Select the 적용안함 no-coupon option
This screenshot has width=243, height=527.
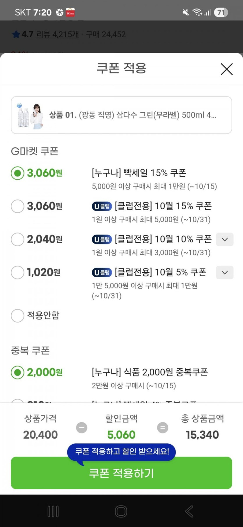(x=17, y=316)
